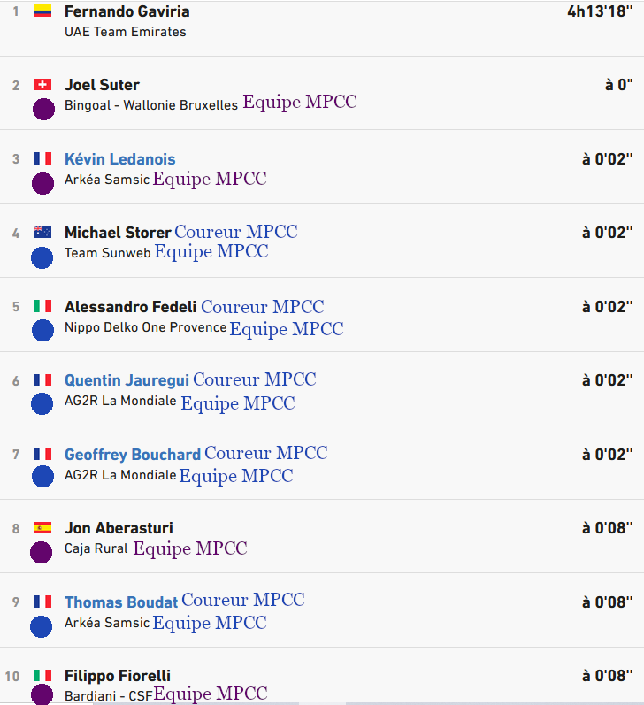Click UAE Team Emirates team name
Viewport: 644px width, 705px height.
point(125,32)
